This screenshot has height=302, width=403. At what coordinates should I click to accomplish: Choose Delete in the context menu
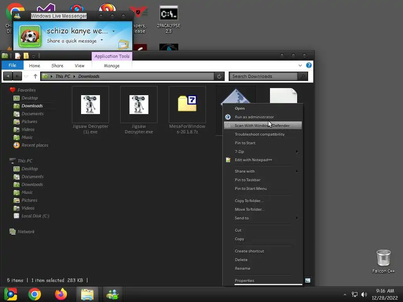click(x=241, y=260)
